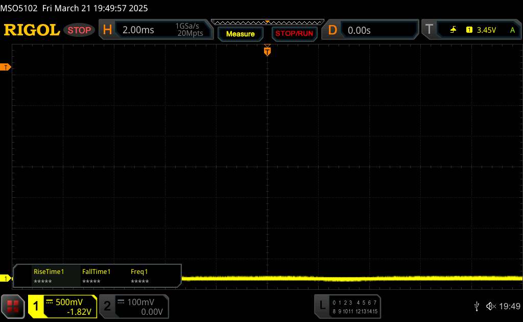Screen dimensions: 523x322
Task: Enable channel 2 from its gray label
Action: coord(107,306)
